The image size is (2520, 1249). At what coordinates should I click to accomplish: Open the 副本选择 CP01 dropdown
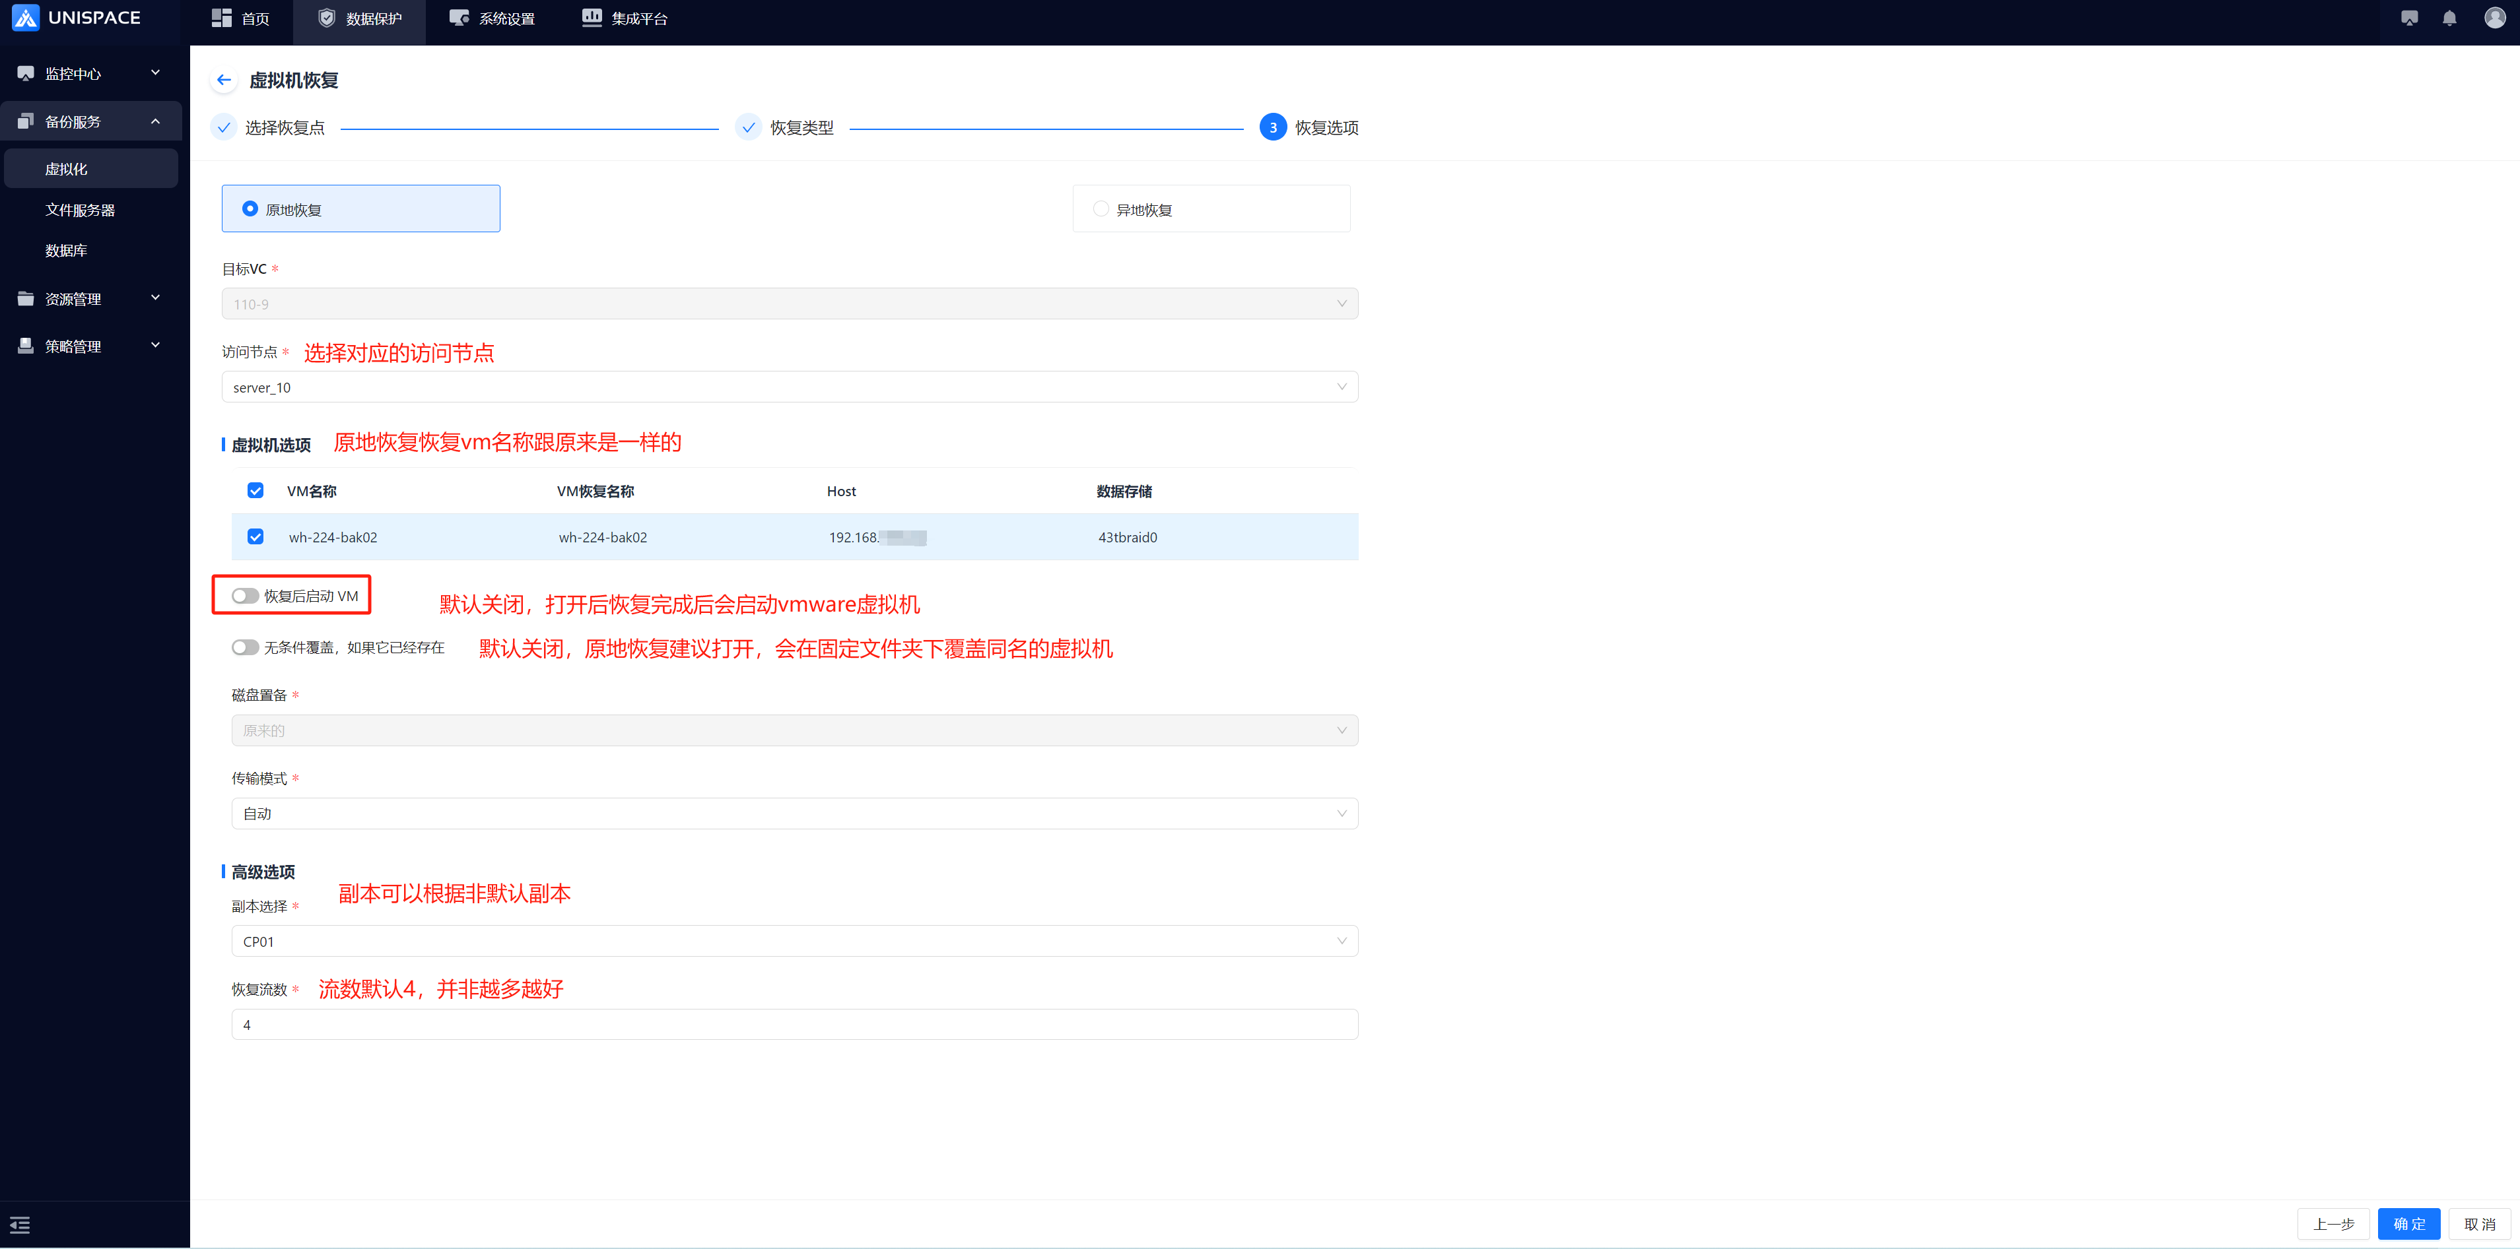coord(794,941)
